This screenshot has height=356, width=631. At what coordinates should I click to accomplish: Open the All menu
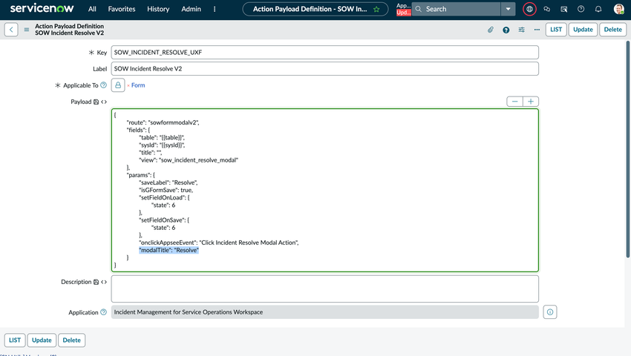coord(92,9)
